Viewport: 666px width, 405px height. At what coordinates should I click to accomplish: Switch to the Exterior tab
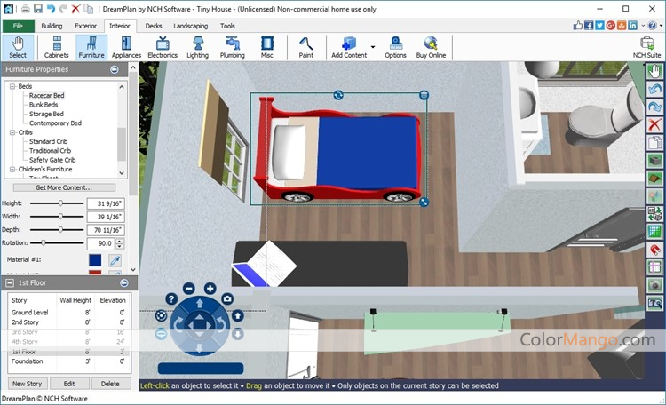86,26
